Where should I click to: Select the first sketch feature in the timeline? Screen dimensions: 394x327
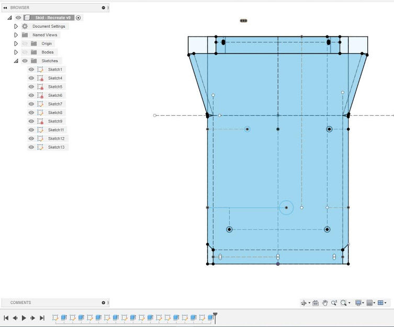point(55,318)
